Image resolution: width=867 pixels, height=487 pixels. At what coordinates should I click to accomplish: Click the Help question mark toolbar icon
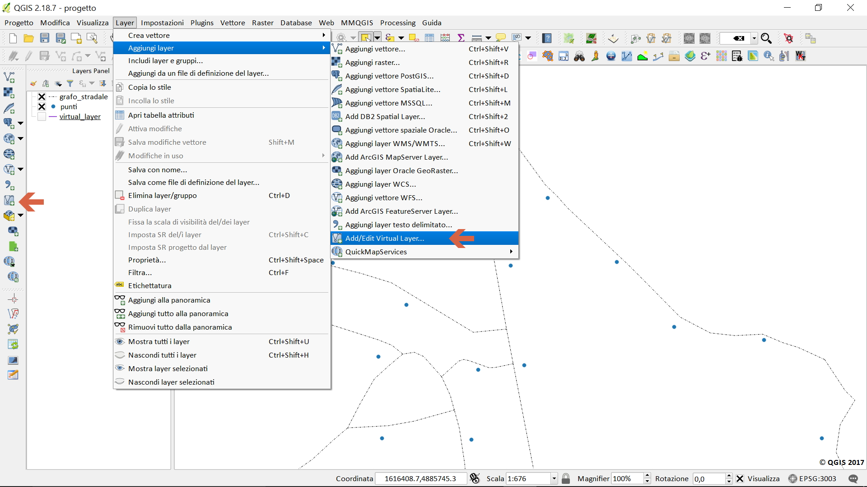pyautogui.click(x=547, y=38)
